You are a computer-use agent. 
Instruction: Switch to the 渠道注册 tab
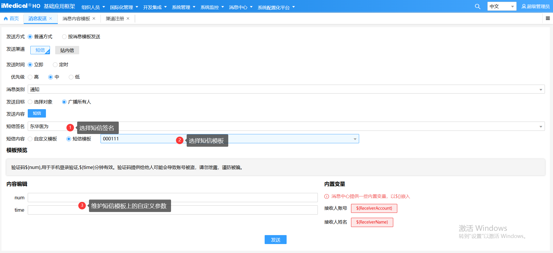(115, 18)
